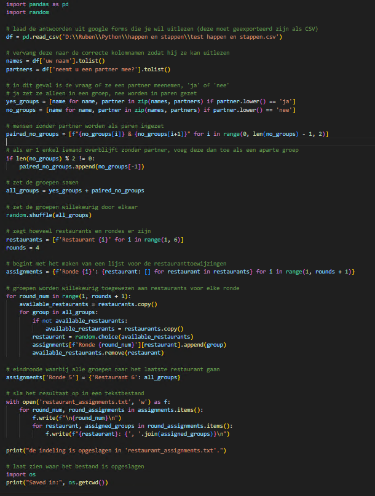The image size is (375, 496).
Task: Click the all_groups = yes_groups + paired_no_groups line
Action: 75,191
